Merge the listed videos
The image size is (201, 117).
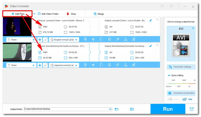click(x=99, y=14)
